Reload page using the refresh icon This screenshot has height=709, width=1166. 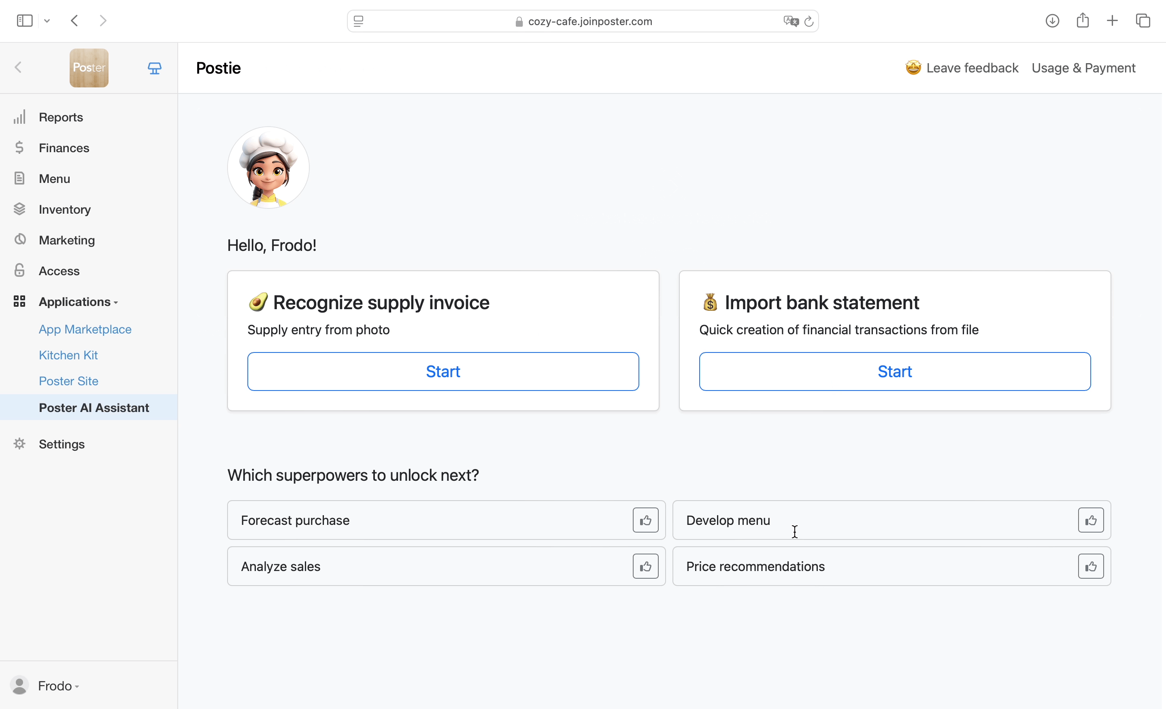coord(809,21)
